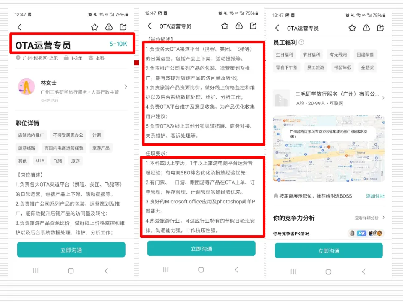Viewport: 403px width, 302px height.
Task: Tap the 立即沟通 button on first screen
Action: point(71,250)
